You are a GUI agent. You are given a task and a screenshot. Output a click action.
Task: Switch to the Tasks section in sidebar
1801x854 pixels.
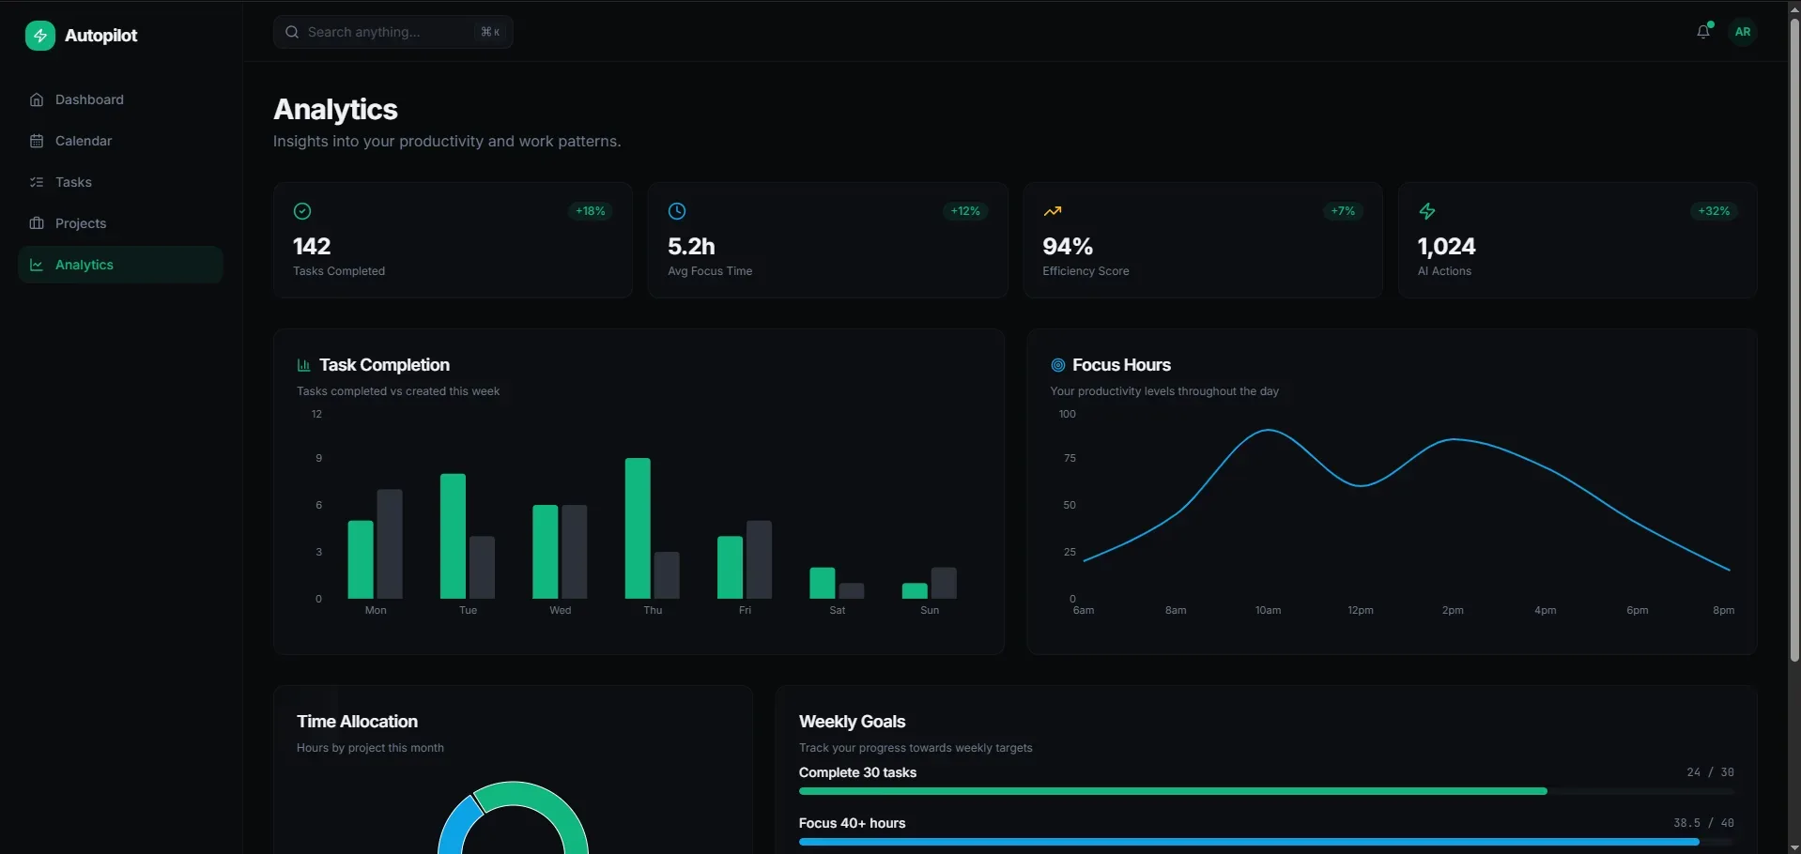click(x=75, y=182)
